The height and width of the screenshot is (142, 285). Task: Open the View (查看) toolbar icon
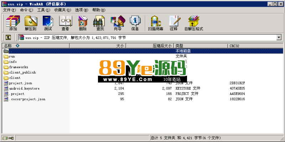[x=65, y=23]
